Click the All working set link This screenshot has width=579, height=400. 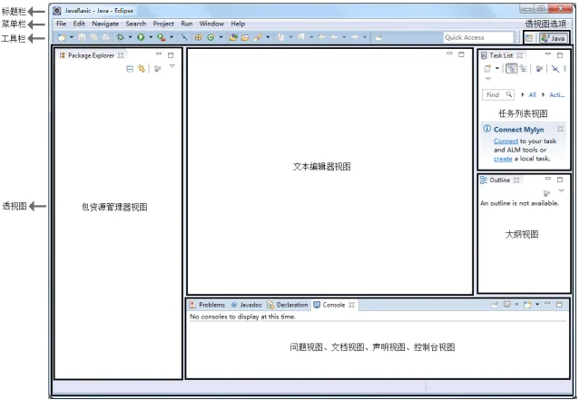[532, 95]
